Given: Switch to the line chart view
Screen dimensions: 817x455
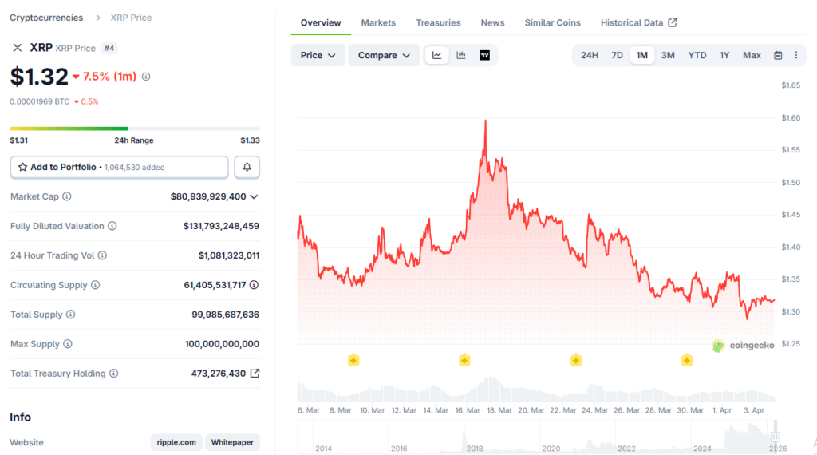Looking at the screenshot, I should point(436,55).
